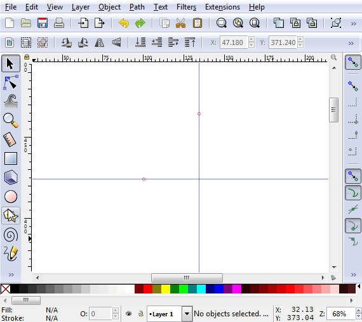
Task: Toggle enable snapping at top of snap bar
Action: [x=353, y=62]
